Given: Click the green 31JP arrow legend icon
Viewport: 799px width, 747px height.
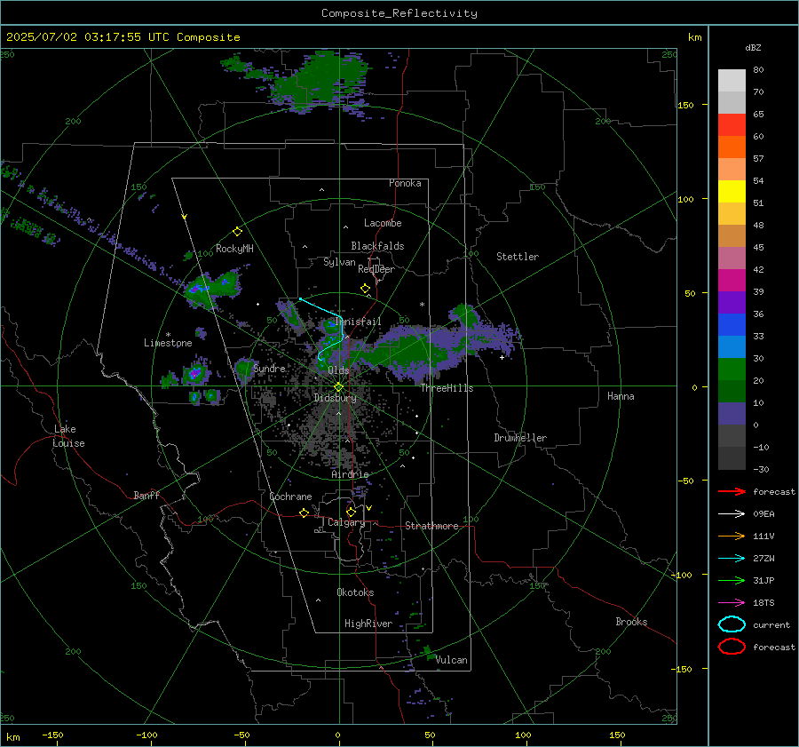Looking at the screenshot, I should point(732,580).
